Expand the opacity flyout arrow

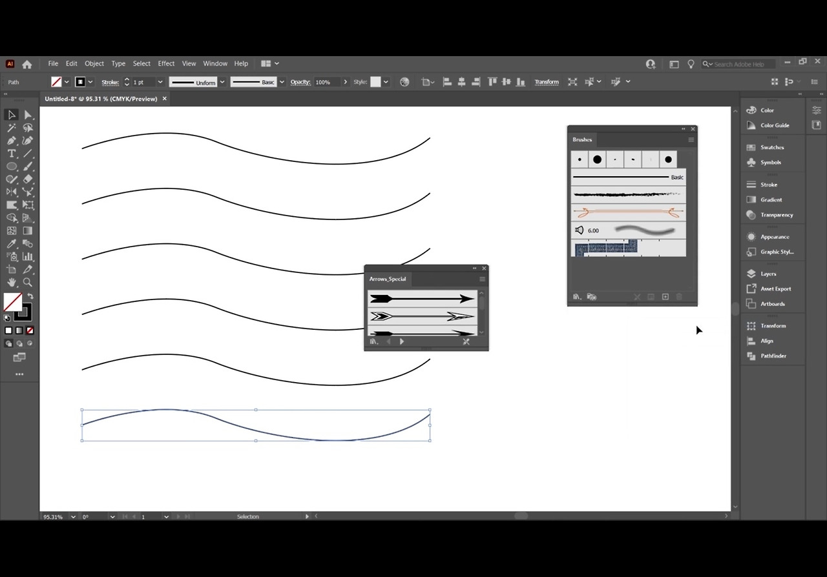[x=346, y=82]
